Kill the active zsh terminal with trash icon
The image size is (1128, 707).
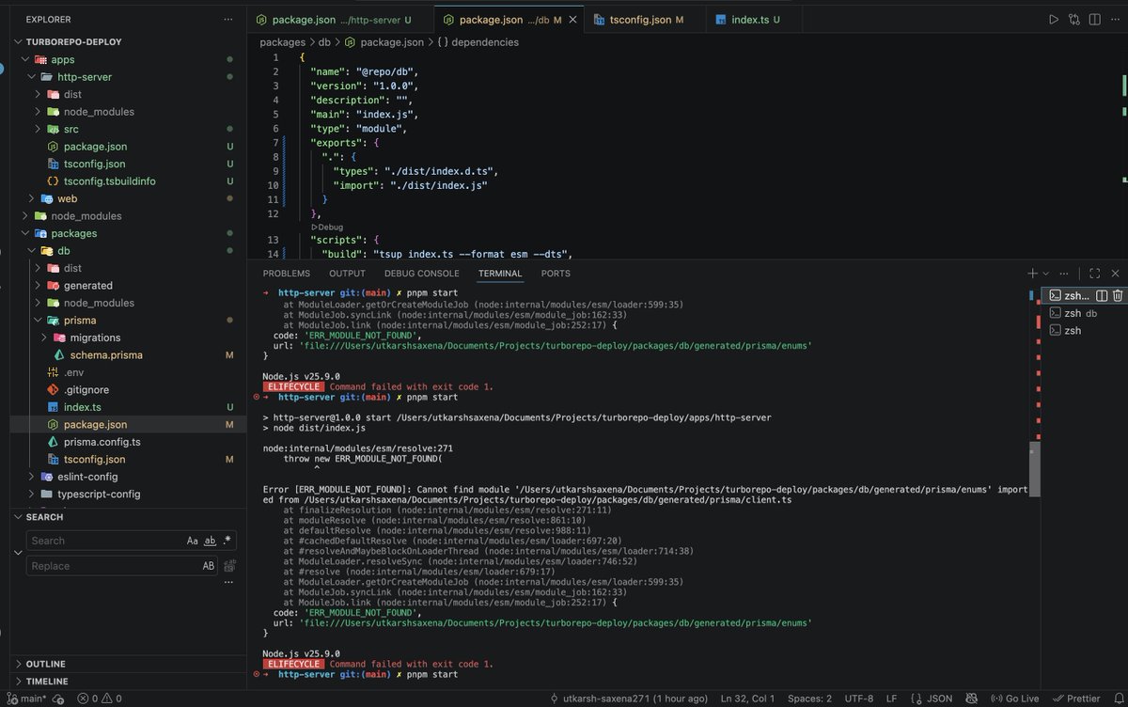(x=1117, y=295)
